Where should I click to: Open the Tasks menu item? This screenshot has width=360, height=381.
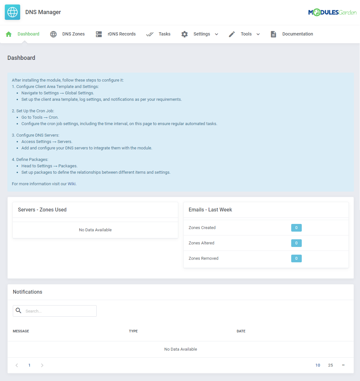click(164, 34)
